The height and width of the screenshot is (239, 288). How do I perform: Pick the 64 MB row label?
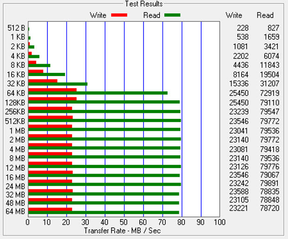[16, 212]
